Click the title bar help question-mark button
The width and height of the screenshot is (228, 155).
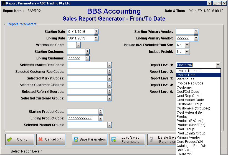[x=209, y=3]
